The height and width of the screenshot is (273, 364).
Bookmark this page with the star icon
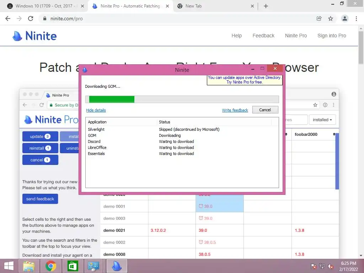point(331,18)
